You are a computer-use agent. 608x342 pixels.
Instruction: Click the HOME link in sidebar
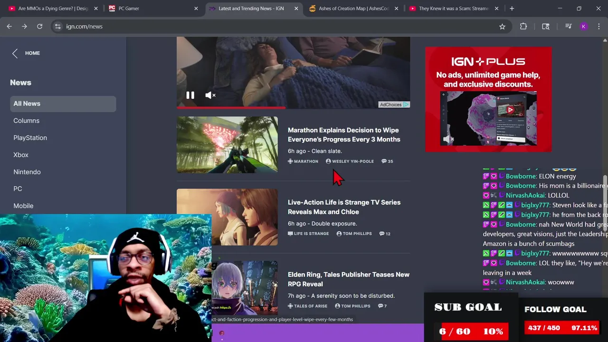click(x=32, y=53)
